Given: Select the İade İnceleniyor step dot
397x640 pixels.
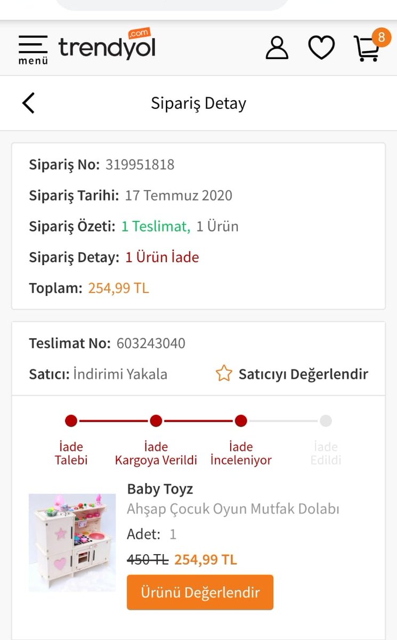Looking at the screenshot, I should point(241,421).
